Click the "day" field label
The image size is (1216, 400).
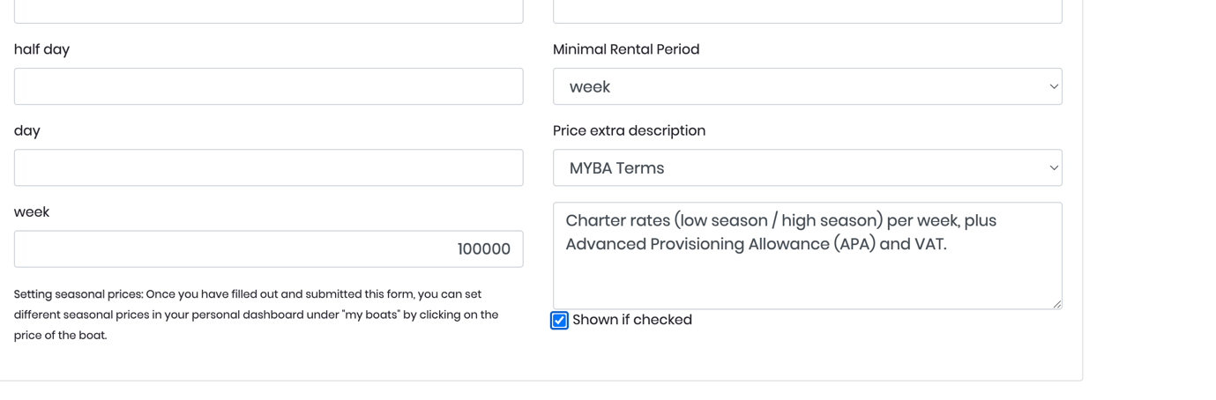(x=27, y=130)
